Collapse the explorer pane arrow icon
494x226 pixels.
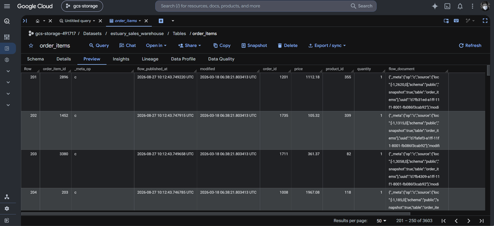tap(25, 21)
